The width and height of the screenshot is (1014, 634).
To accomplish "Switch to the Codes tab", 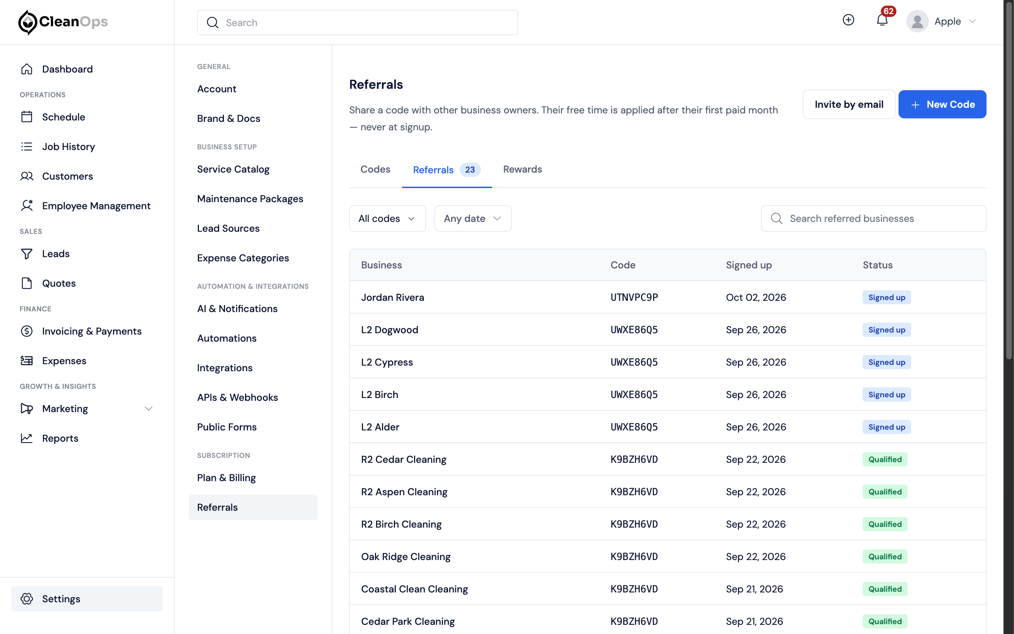I will (375, 169).
